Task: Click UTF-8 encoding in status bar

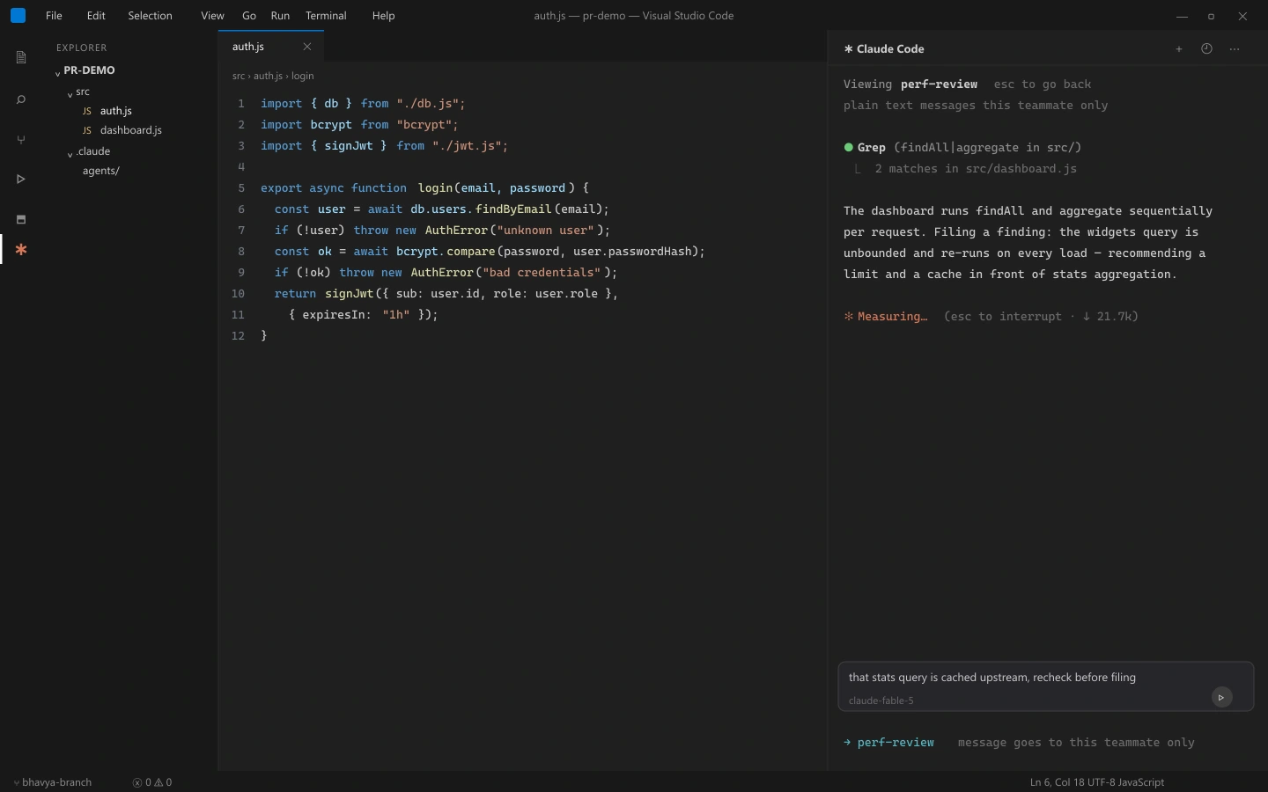Action: [x=1102, y=782]
